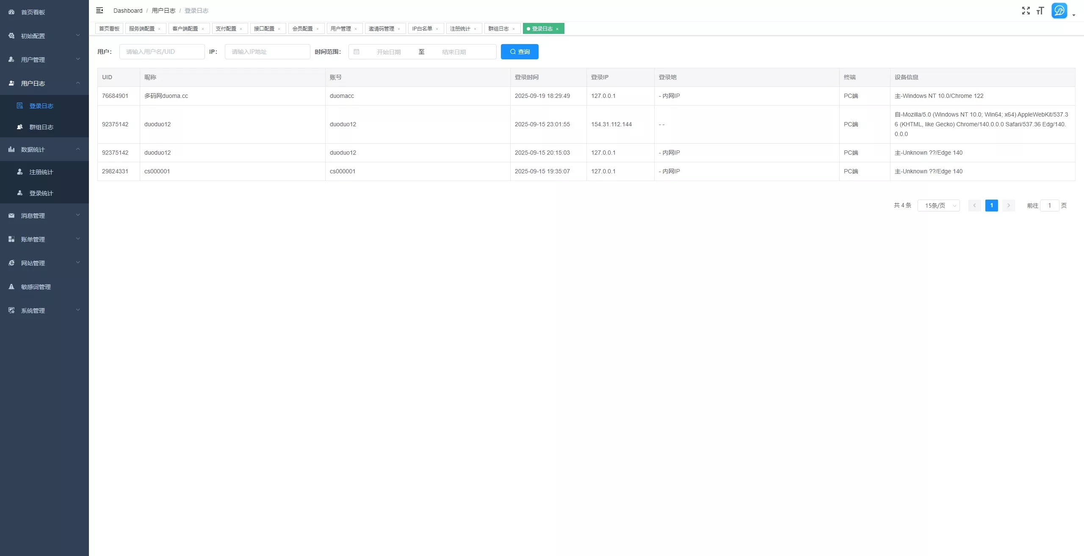Focus the 用户名/UID input field
This screenshot has height=556, width=1084.
(x=162, y=52)
